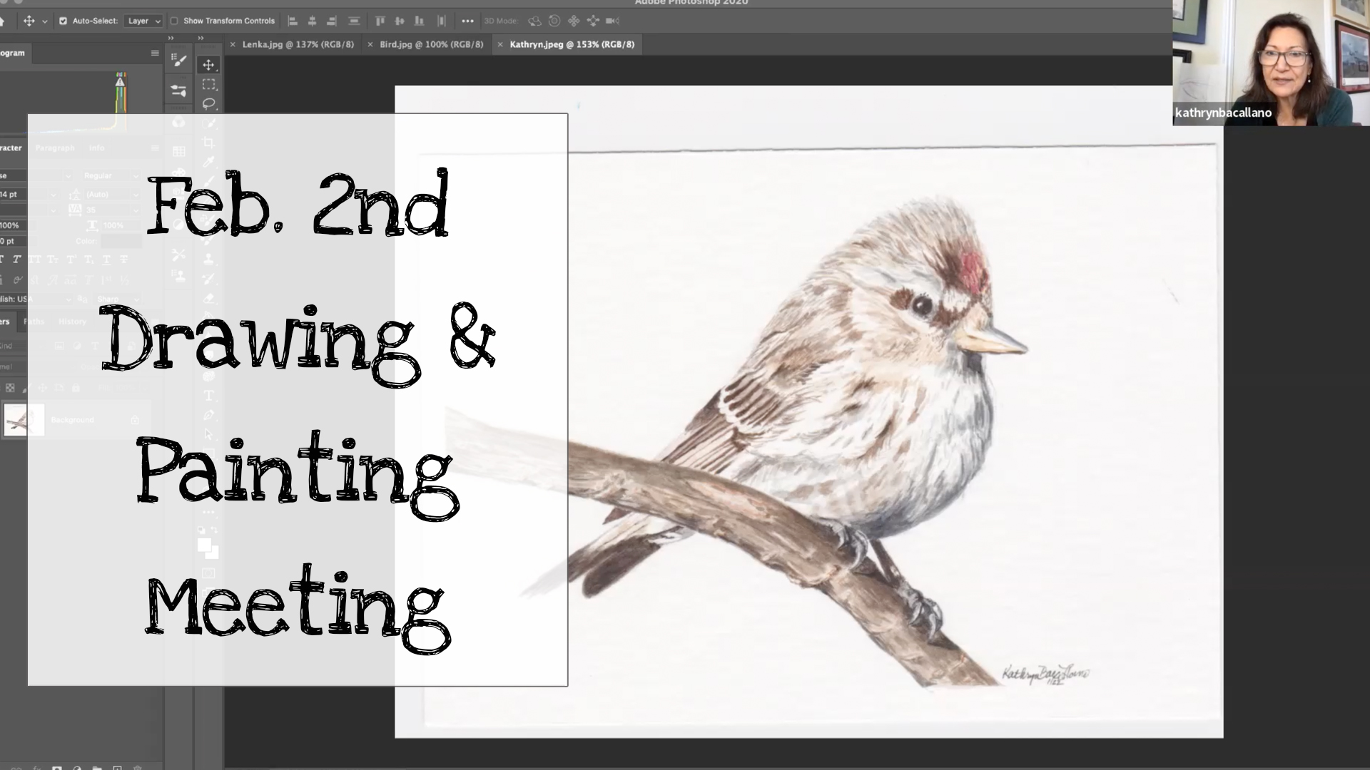Viewport: 1370px width, 770px height.
Task: Click Distribute vertically icon in options bar
Action: [x=354, y=21]
